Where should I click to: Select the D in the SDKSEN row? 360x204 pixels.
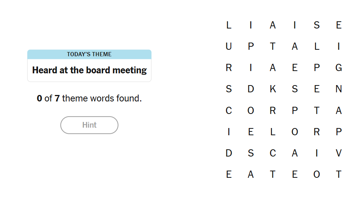click(x=251, y=89)
